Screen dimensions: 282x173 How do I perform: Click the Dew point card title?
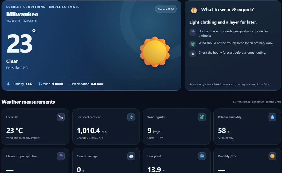tap(154, 156)
